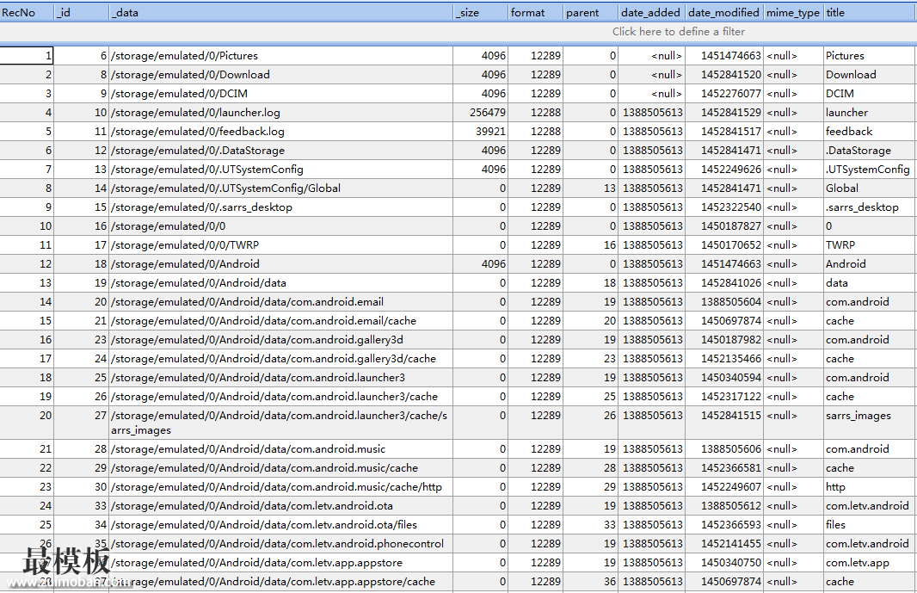This screenshot has height=593, width=917.
Task: Select the title cell TWRP
Action: 870,244
